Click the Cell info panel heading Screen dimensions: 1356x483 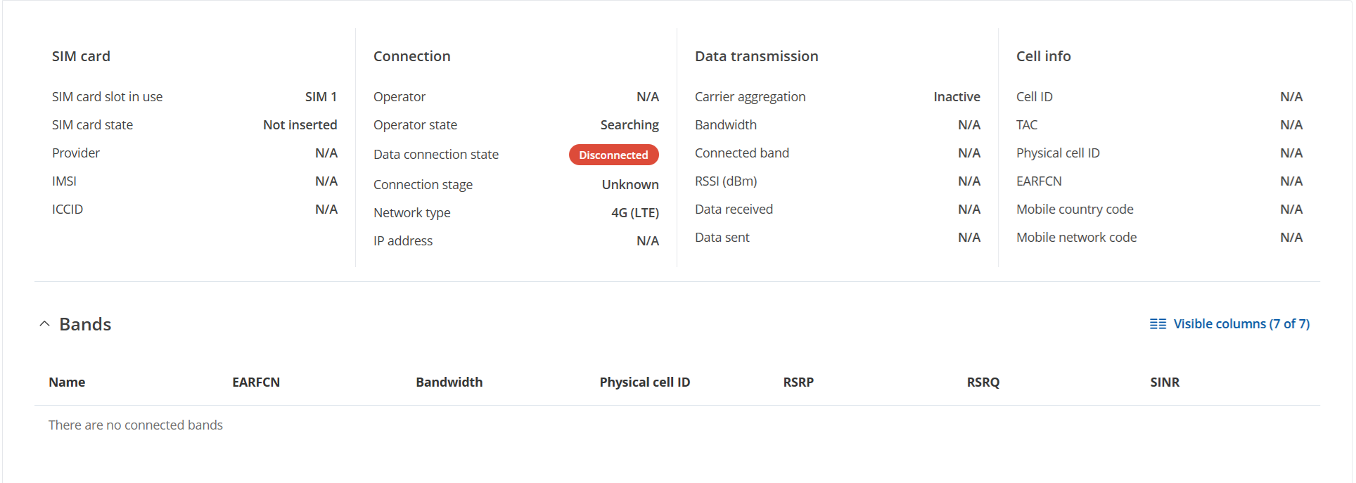pos(1043,56)
